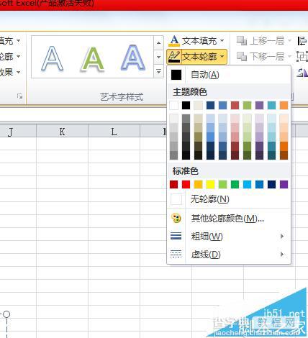Click the text fill A icon

point(174,40)
